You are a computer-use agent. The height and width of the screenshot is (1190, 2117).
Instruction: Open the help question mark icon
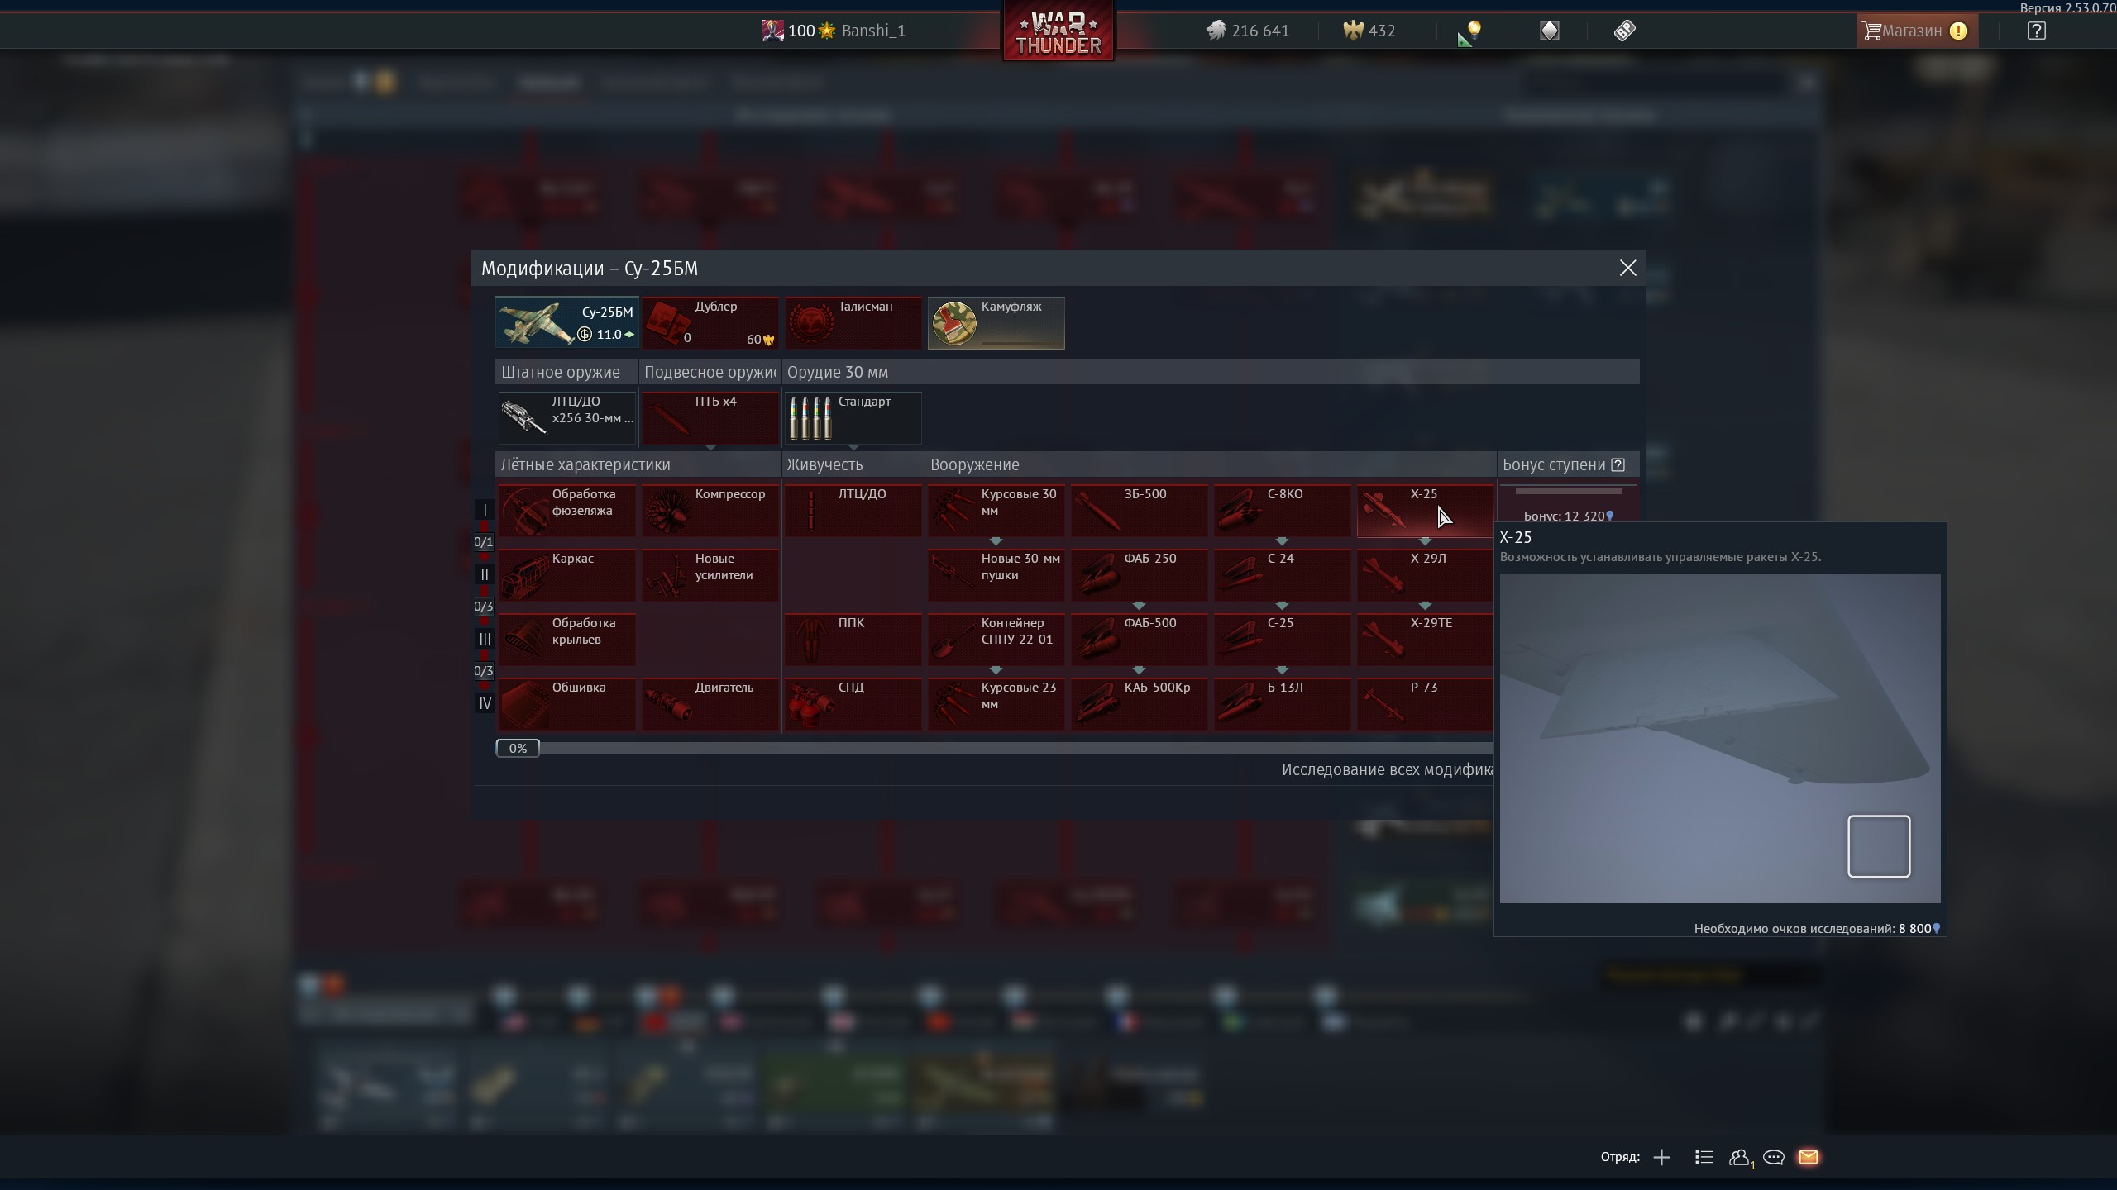2036,31
